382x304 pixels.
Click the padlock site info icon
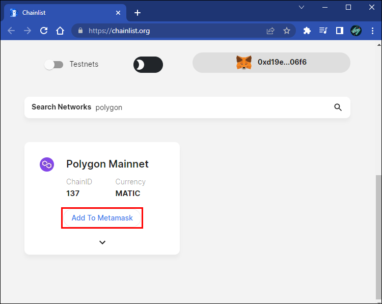(x=80, y=31)
